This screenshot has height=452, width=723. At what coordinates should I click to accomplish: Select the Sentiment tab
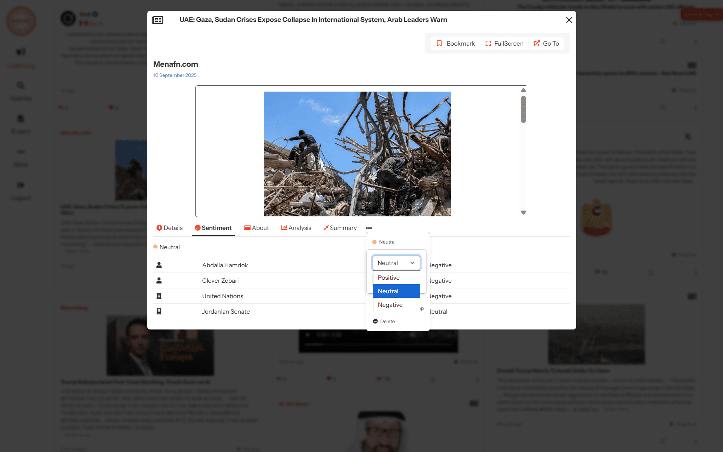click(x=213, y=228)
